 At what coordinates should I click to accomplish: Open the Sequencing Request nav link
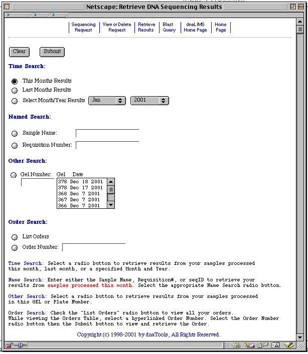83,28
